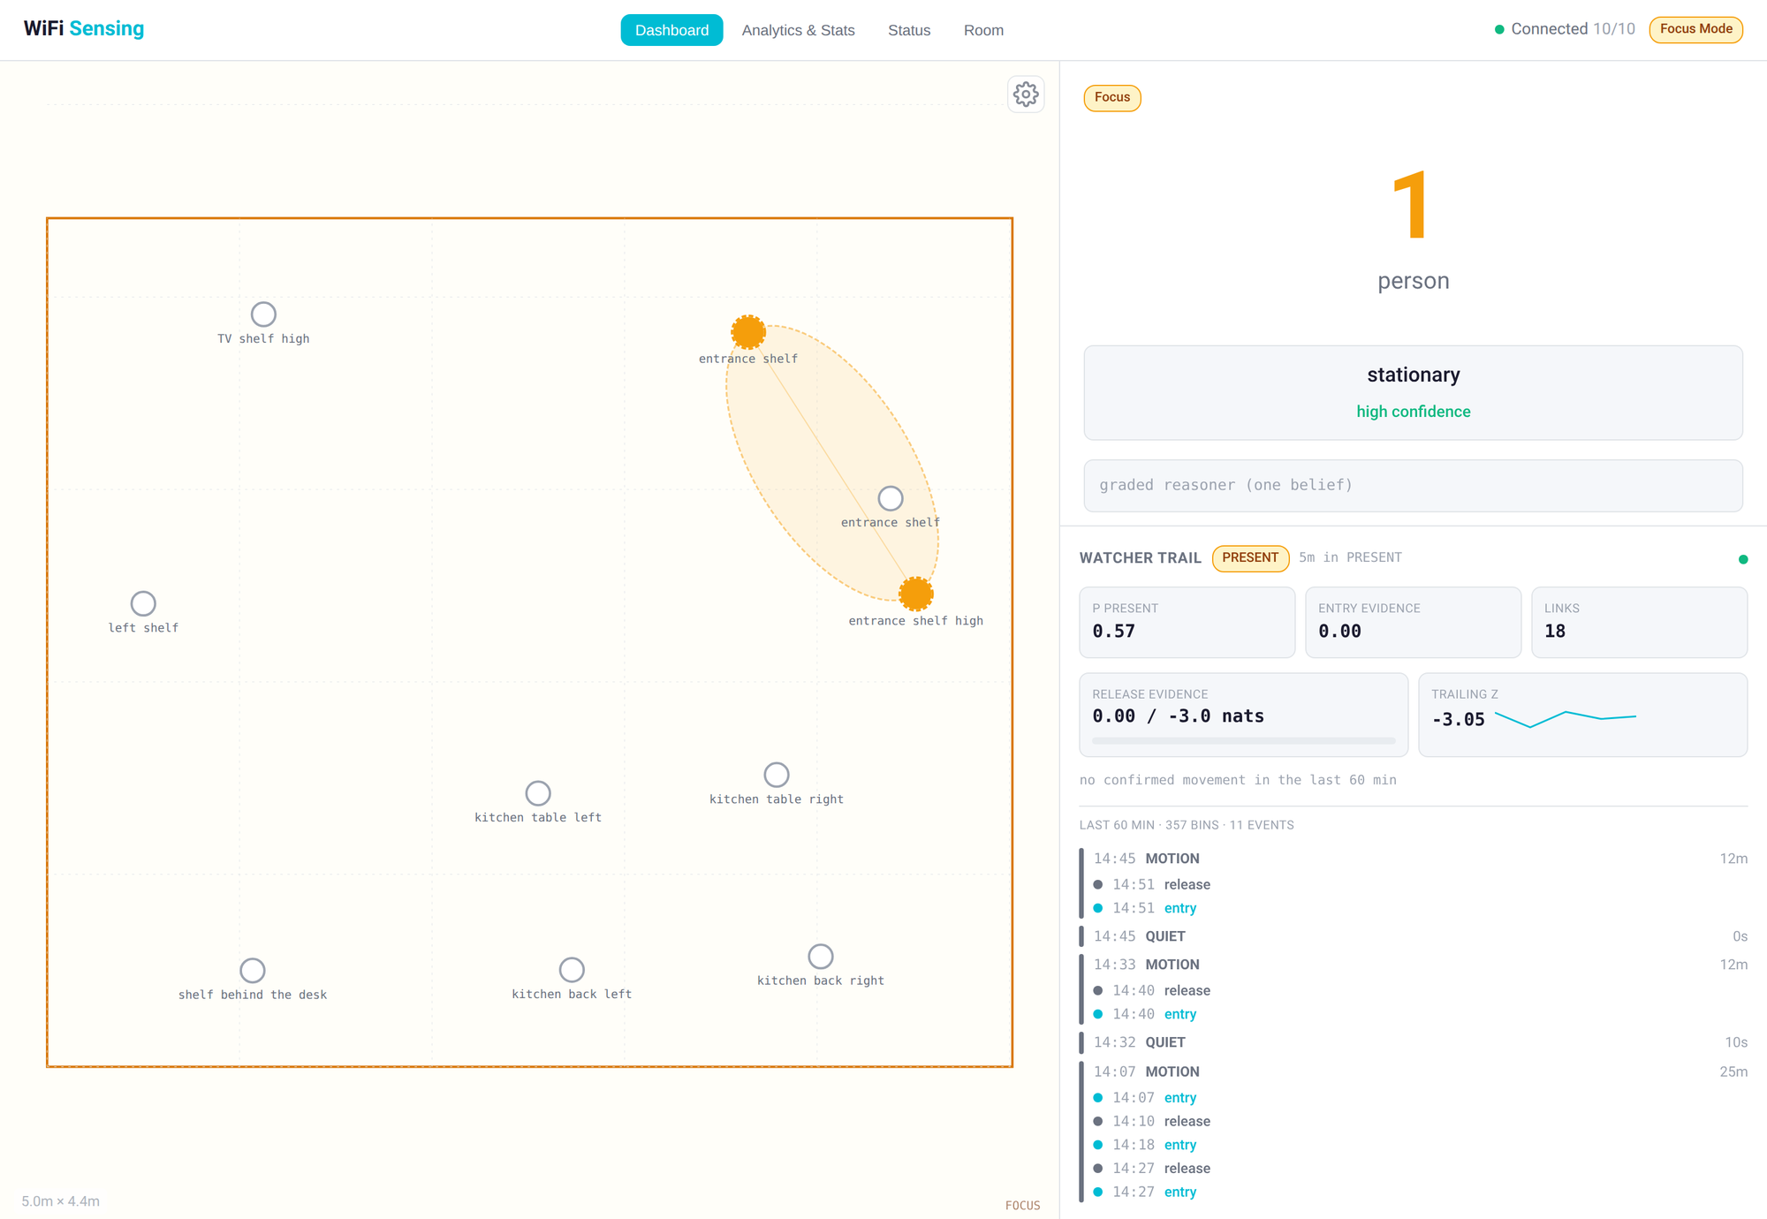Click the WATCHER TRAIL heading
This screenshot has height=1219, width=1767.
pyautogui.click(x=1140, y=558)
